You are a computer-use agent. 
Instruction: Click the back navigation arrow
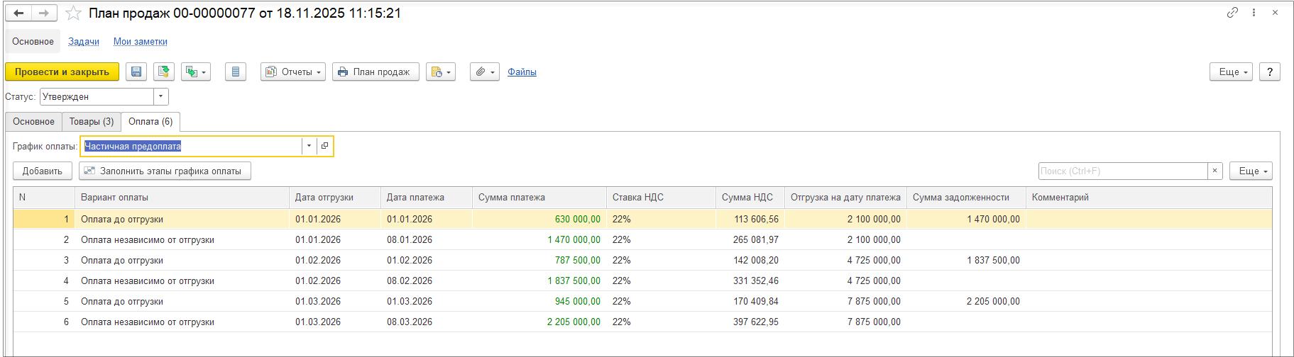coord(18,13)
